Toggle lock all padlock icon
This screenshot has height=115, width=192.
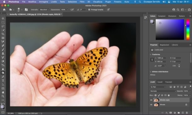(x=169, y=95)
